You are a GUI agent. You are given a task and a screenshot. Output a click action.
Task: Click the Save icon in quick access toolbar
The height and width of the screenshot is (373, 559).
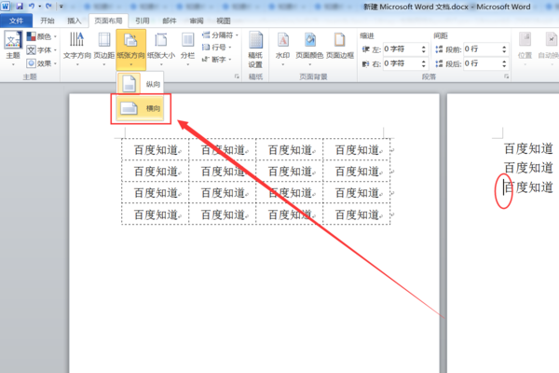point(20,7)
